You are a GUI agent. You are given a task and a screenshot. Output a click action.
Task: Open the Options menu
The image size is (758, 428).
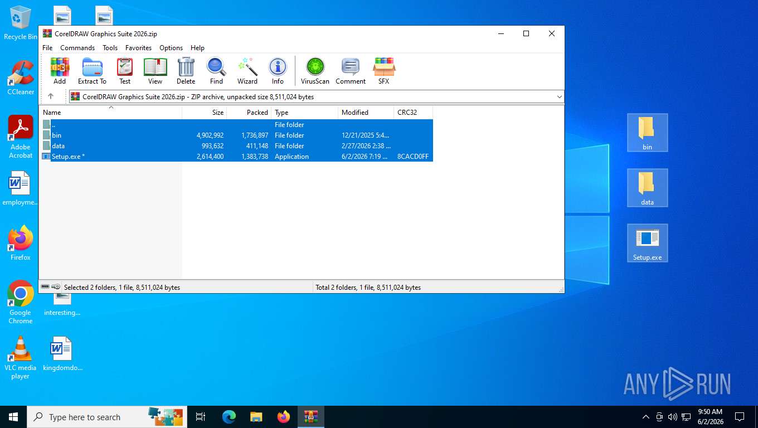click(171, 48)
